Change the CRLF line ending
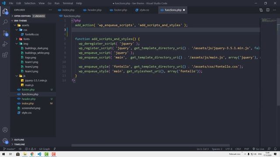280x157 pixels. click(238, 149)
